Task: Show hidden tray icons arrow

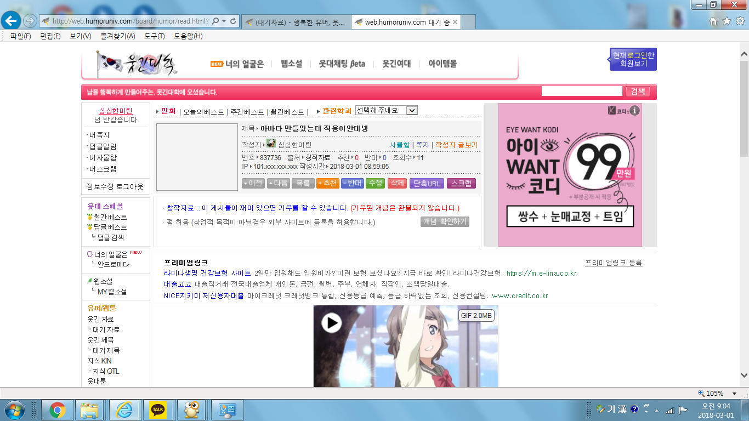Action: (x=658, y=409)
